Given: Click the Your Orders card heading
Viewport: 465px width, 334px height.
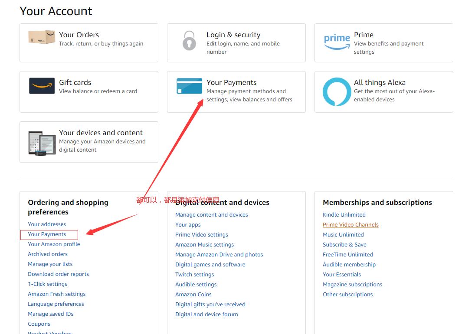Looking at the screenshot, I should [x=79, y=35].
